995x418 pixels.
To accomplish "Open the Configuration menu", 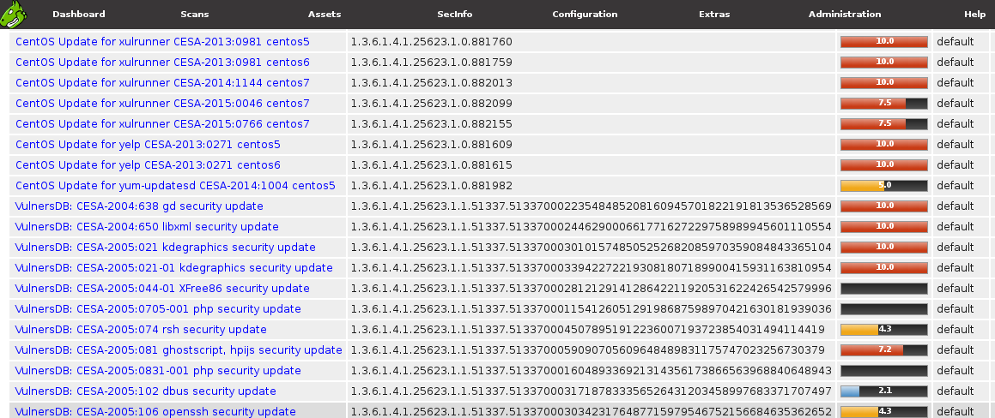I will [585, 14].
